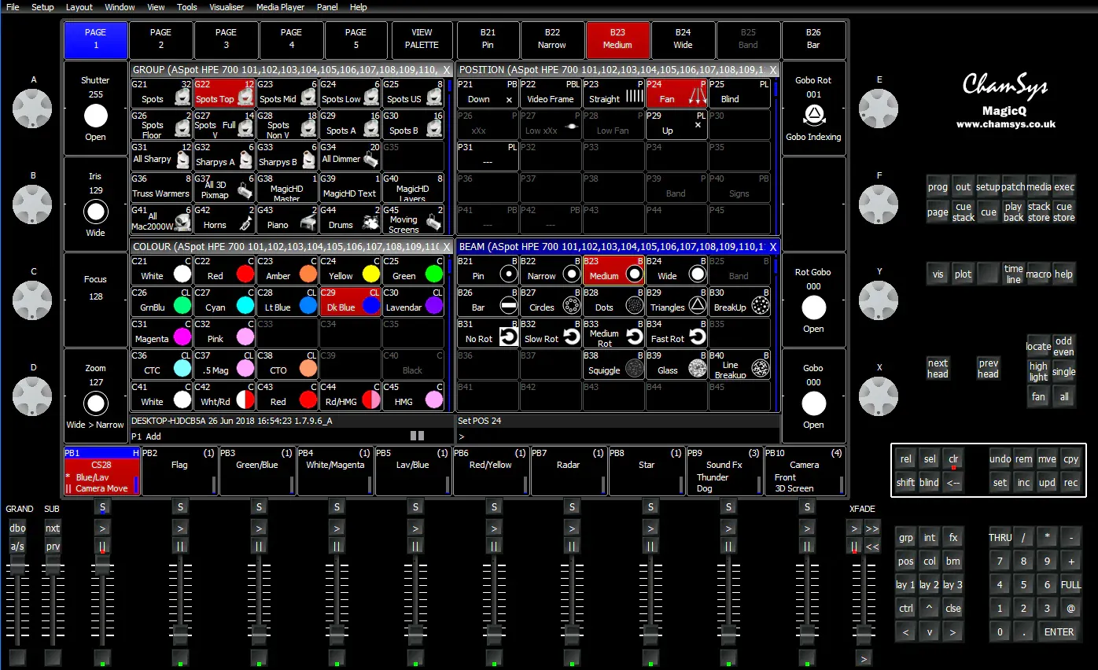The height and width of the screenshot is (670, 1098).
Task: Click the encoder wheel X
Action: click(x=879, y=396)
